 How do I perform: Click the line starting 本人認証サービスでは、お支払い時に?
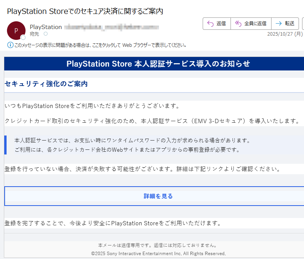[133, 140]
